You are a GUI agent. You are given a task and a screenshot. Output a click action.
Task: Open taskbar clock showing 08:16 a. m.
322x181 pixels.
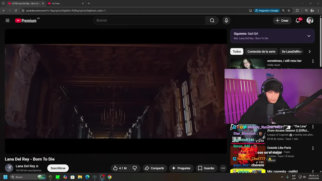(313, 177)
